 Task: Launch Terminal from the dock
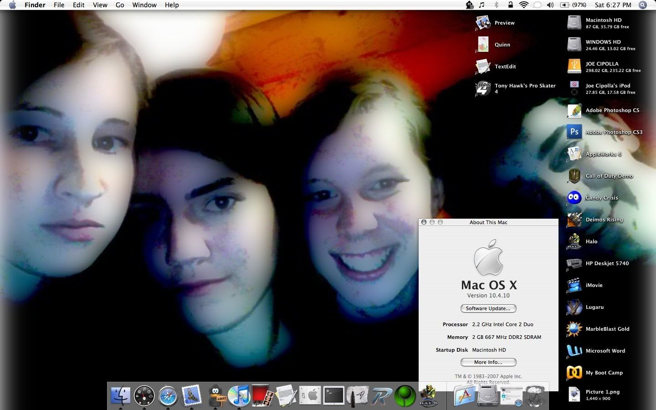pos(334,395)
